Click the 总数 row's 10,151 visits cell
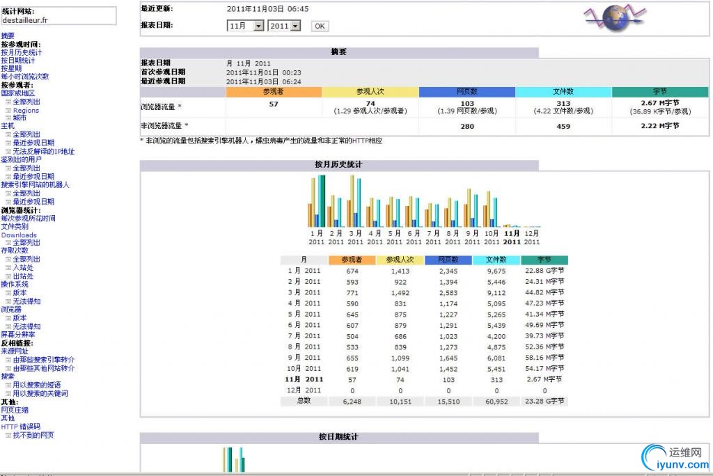713x476 pixels. [x=400, y=402]
